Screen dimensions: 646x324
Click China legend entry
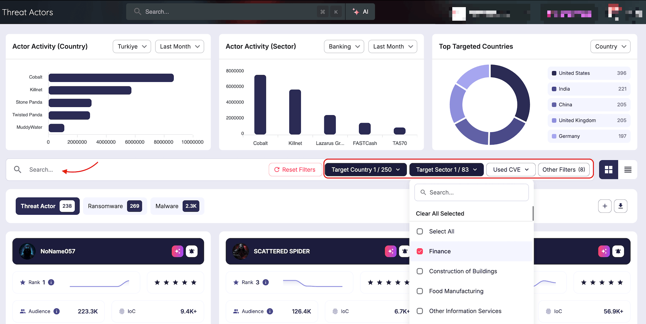click(x=589, y=104)
